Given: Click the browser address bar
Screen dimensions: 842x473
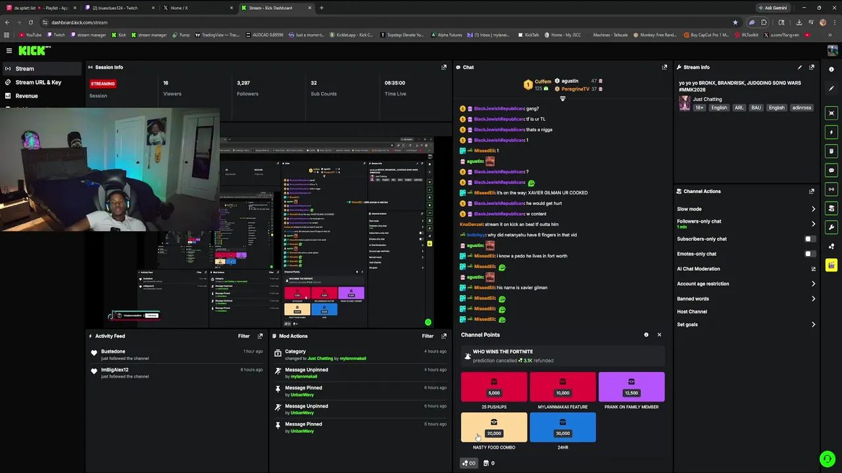Looking at the screenshot, I should (388, 22).
